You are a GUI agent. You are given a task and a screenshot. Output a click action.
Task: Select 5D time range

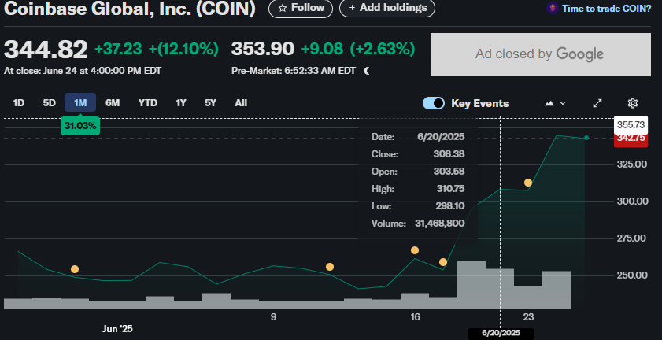pyautogui.click(x=50, y=102)
